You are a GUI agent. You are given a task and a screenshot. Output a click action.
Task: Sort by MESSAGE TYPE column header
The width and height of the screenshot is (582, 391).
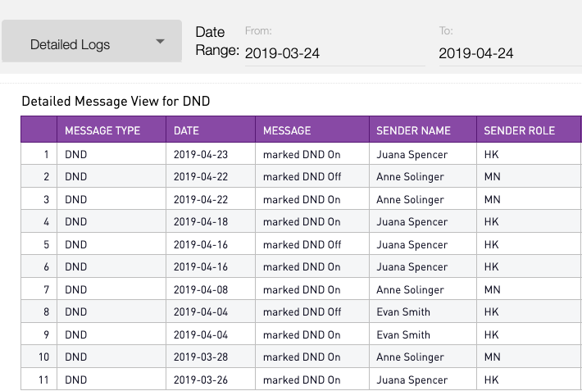coord(102,130)
